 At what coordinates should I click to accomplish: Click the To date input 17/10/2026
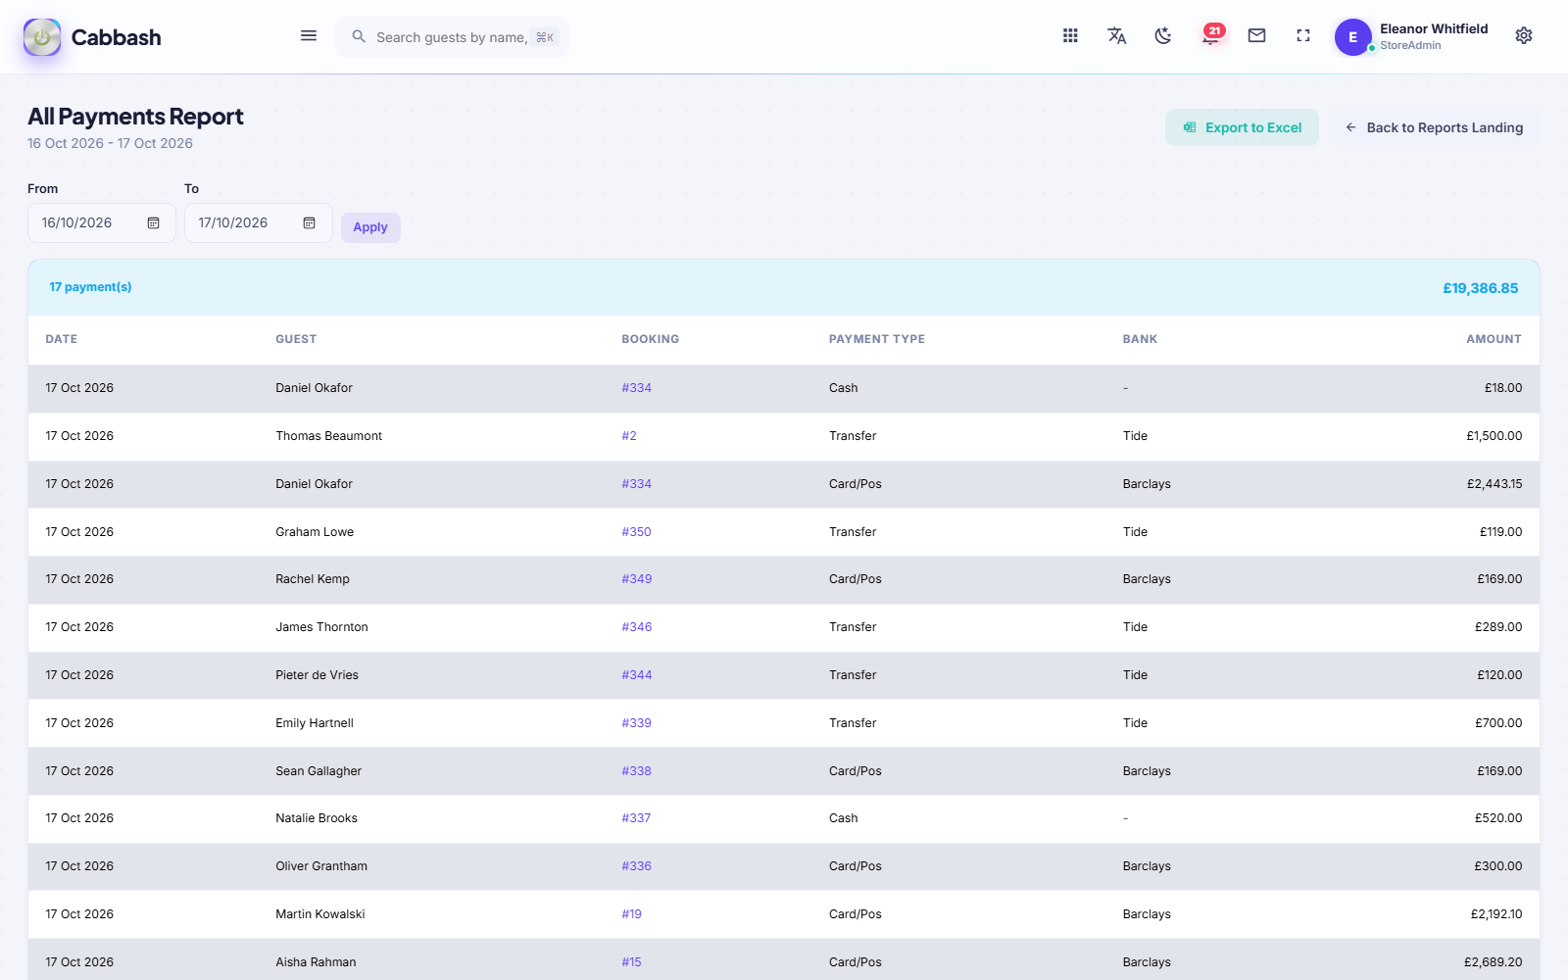tap(259, 223)
